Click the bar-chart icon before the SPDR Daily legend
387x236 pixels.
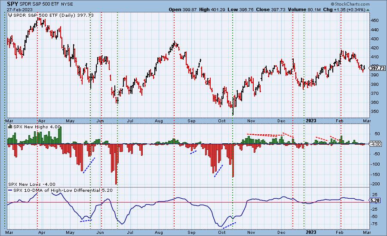tap(10, 15)
